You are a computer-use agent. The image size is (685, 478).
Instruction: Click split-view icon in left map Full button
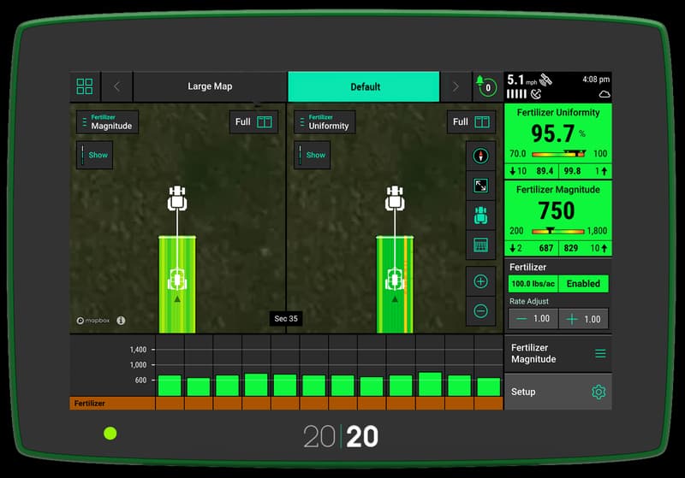click(265, 121)
